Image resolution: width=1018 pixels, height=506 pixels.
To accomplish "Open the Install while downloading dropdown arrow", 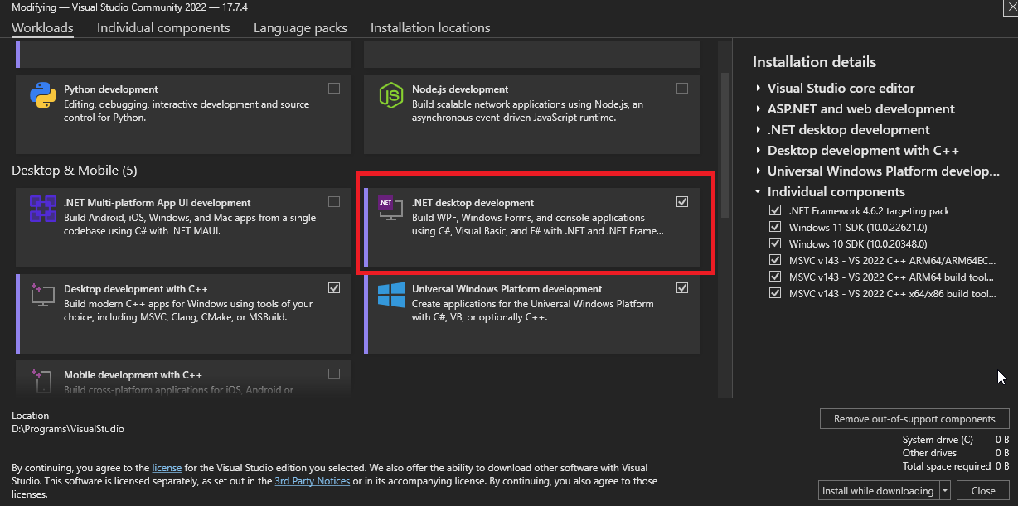I will point(945,490).
